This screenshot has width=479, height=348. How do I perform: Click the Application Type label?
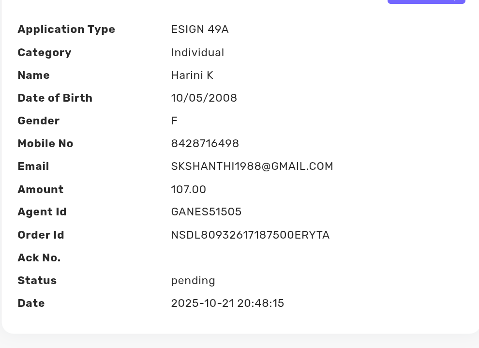pyautogui.click(x=66, y=30)
